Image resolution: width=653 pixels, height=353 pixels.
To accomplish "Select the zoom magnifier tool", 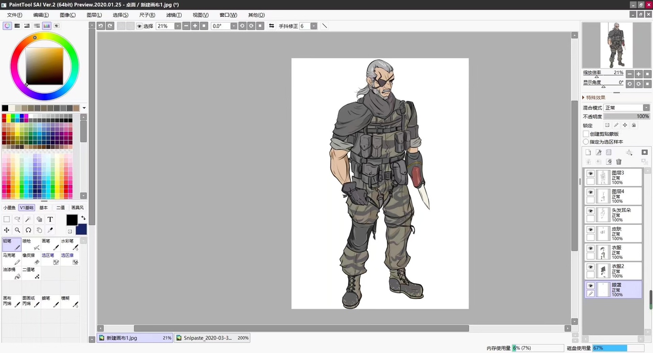I will point(18,230).
